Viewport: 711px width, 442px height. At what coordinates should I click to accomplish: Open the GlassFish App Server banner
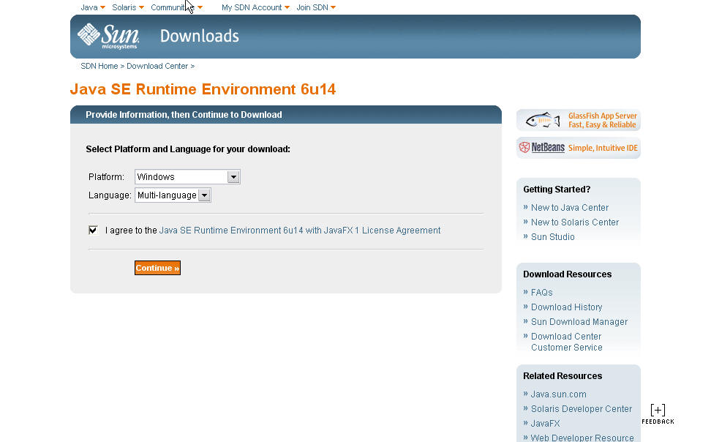point(578,120)
